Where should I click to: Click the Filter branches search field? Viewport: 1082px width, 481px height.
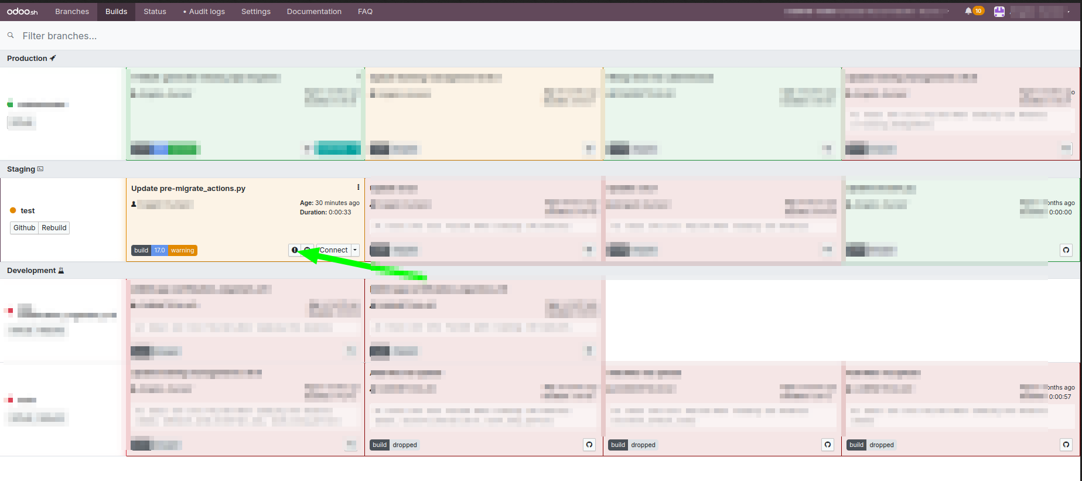click(234, 36)
